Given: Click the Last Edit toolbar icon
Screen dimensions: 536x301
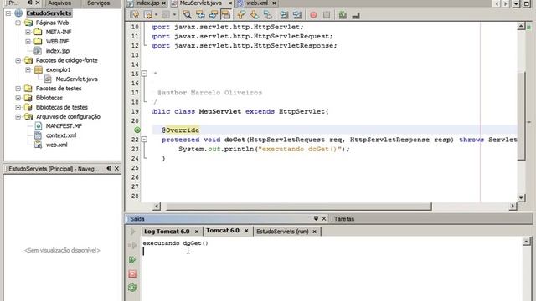Looking at the screenshot, I should pyautogui.click(x=134, y=15).
